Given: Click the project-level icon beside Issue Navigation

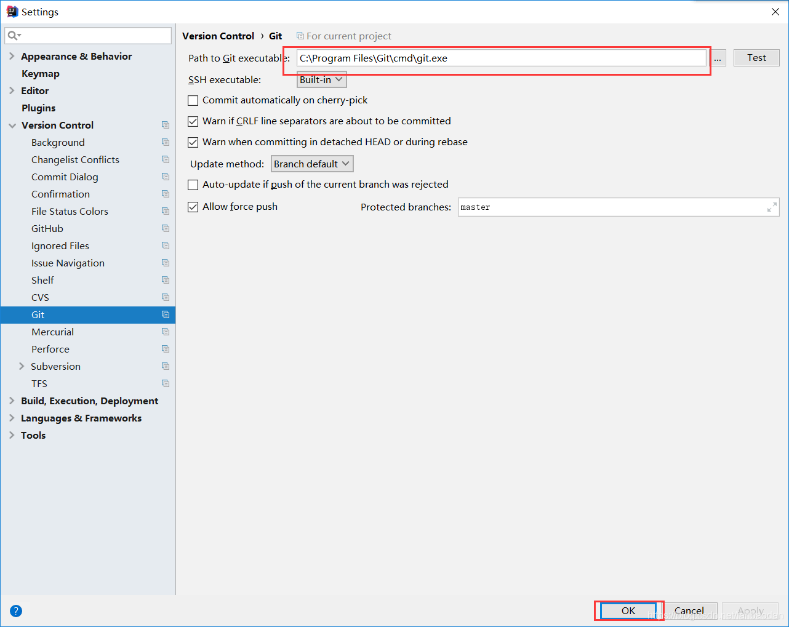Looking at the screenshot, I should coord(166,263).
